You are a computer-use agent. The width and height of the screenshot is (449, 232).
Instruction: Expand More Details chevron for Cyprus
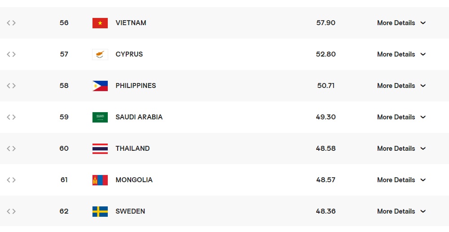423,54
